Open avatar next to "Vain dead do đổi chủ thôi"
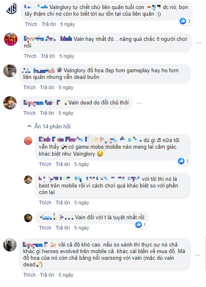 coord(10,103)
